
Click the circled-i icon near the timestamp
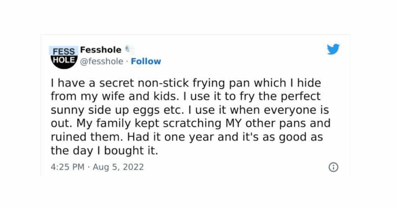tap(333, 168)
